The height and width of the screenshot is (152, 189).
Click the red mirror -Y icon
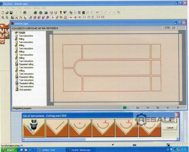(79, 17)
